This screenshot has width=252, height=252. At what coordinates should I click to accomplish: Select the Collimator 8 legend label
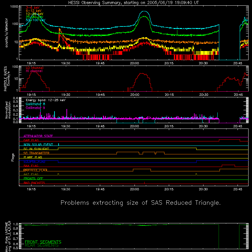click(x=35, y=104)
